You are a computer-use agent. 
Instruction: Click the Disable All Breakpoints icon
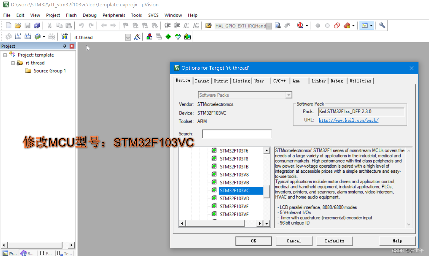337,26
